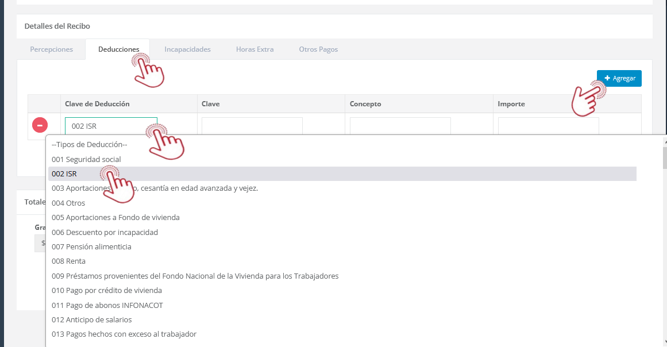Select 011 Pago de abonos INFONACOT
The width and height of the screenshot is (667, 347).
[x=107, y=305]
